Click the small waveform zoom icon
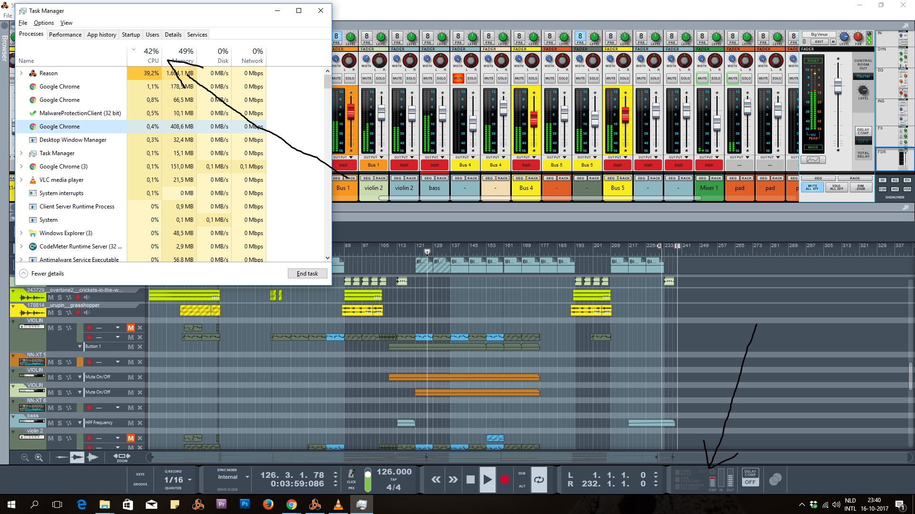 point(61,457)
